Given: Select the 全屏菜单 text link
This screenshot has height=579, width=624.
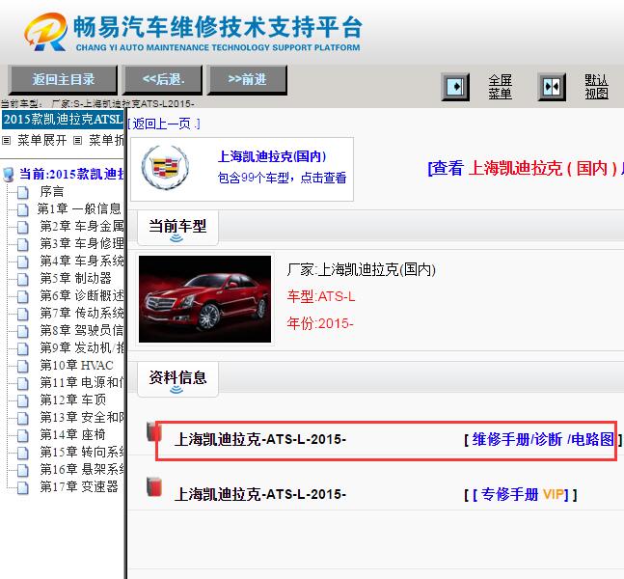Looking at the screenshot, I should pyautogui.click(x=500, y=87).
